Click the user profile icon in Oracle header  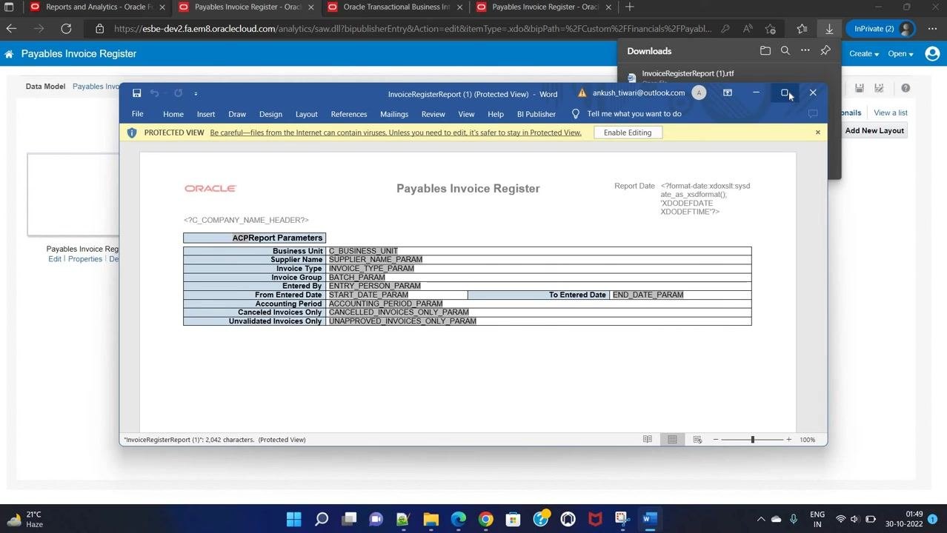pyautogui.click(x=933, y=54)
